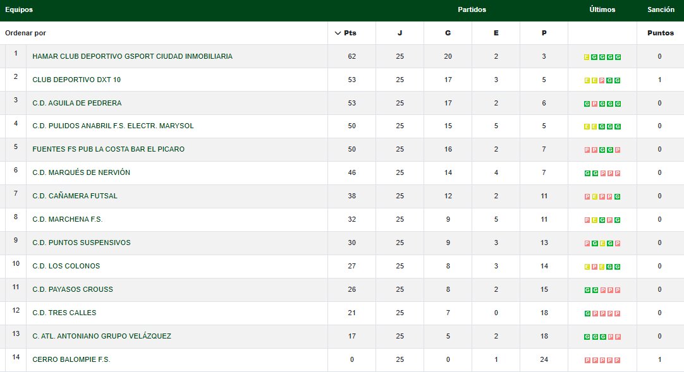Open HAMAR CLUB DEPORTIVO GSPORT team page
Viewport: 684px width, 372px height.
coord(132,56)
